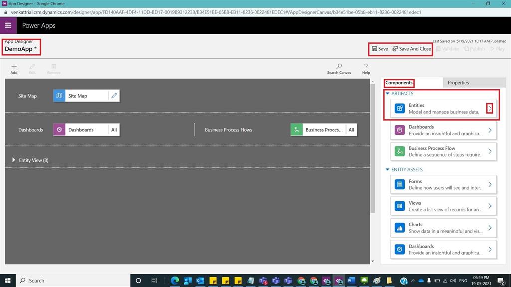Select the Components tab
Viewport: 511px width, 287px height.
(x=399, y=83)
